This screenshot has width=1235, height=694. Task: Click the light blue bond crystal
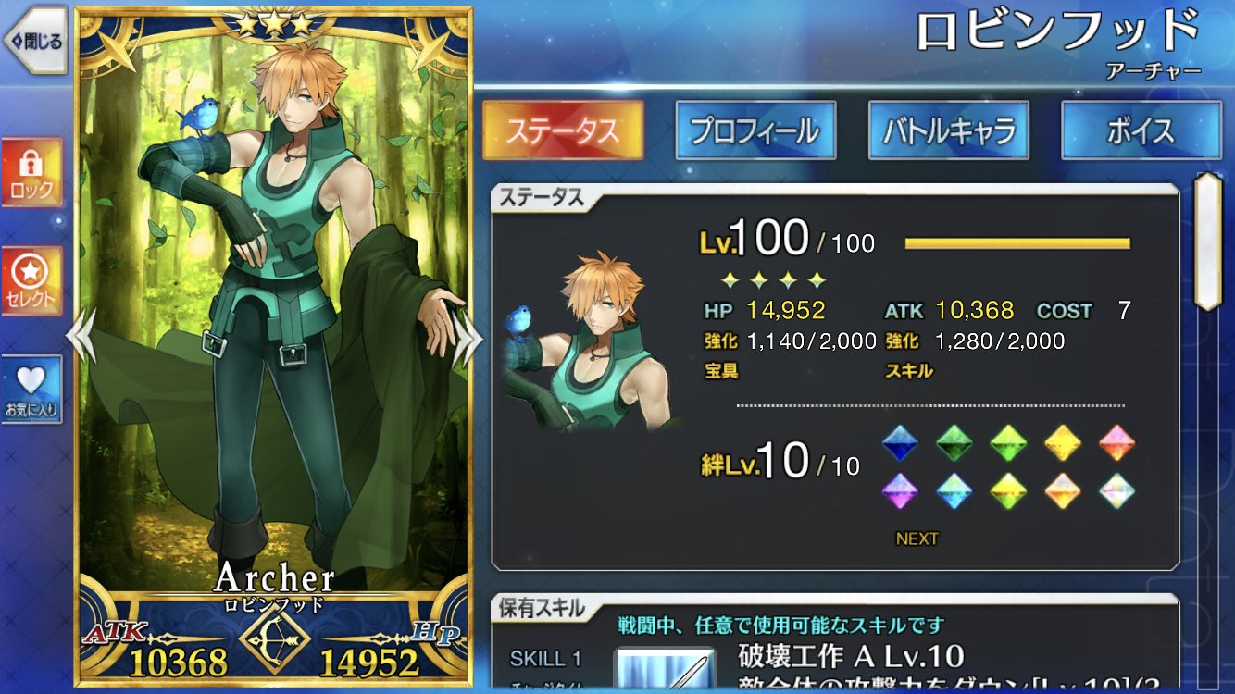point(954,490)
